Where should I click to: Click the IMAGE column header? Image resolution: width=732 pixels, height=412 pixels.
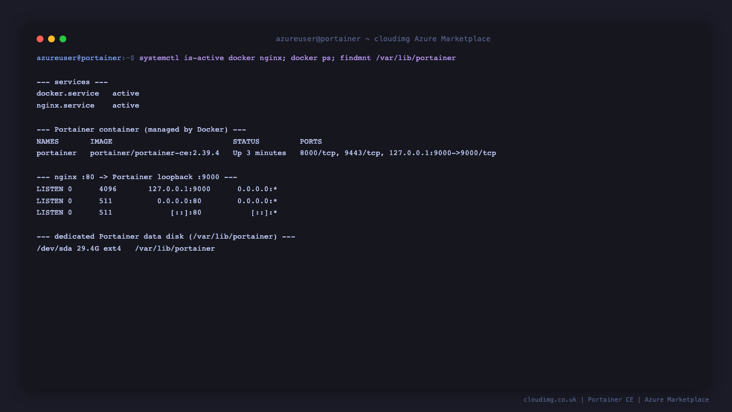click(x=101, y=142)
